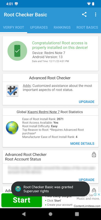Open the ad info icon
Image resolution: width=101 pixels, height=220 pixels.
click(95, 194)
